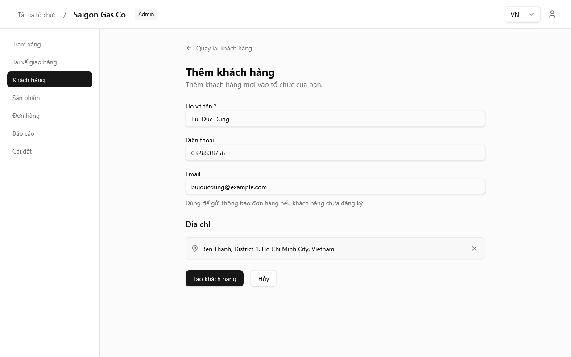
Task: Open the Trạm xăng section
Action: (x=26, y=44)
